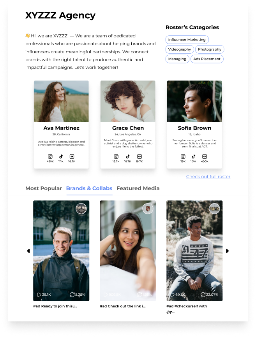This screenshot has height=337, width=256.
Task: Open Grace Chen's YouTube icon
Action: click(139, 156)
